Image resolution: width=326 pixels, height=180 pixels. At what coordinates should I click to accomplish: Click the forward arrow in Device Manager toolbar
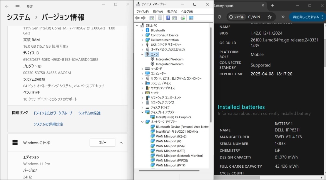(144, 18)
